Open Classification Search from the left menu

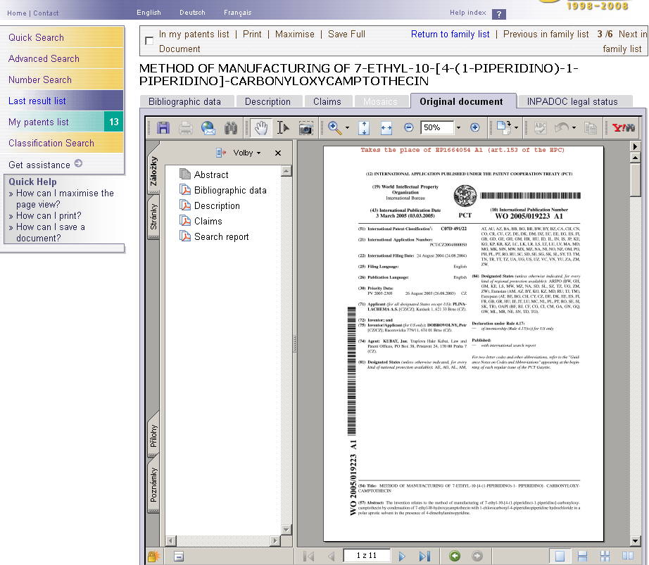(x=62, y=143)
